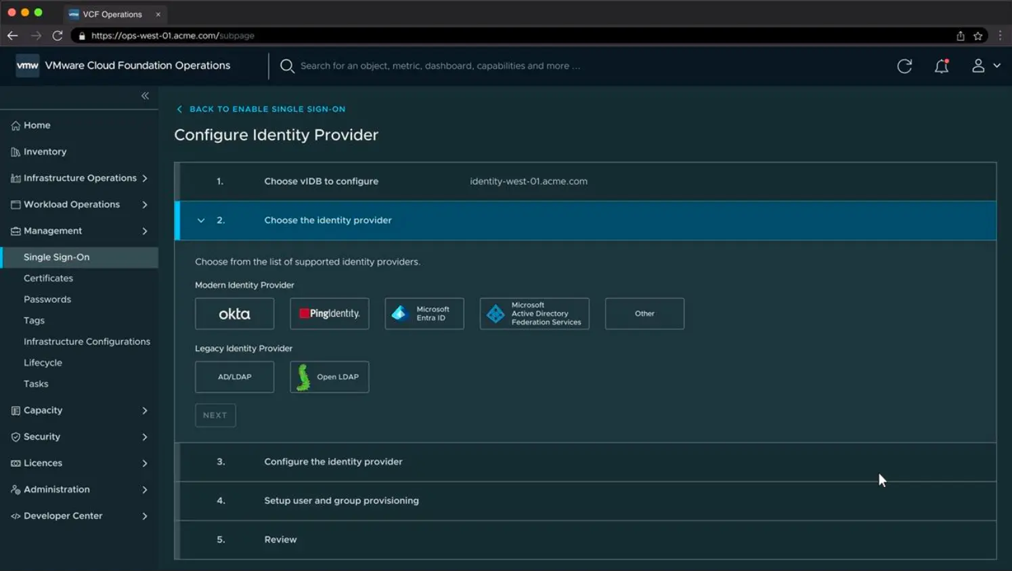This screenshot has width=1012, height=571.
Task: Open the notifications bell
Action: (942, 66)
